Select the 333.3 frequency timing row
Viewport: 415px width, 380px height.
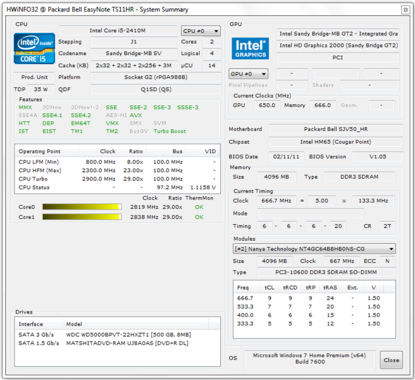[x=314, y=324]
